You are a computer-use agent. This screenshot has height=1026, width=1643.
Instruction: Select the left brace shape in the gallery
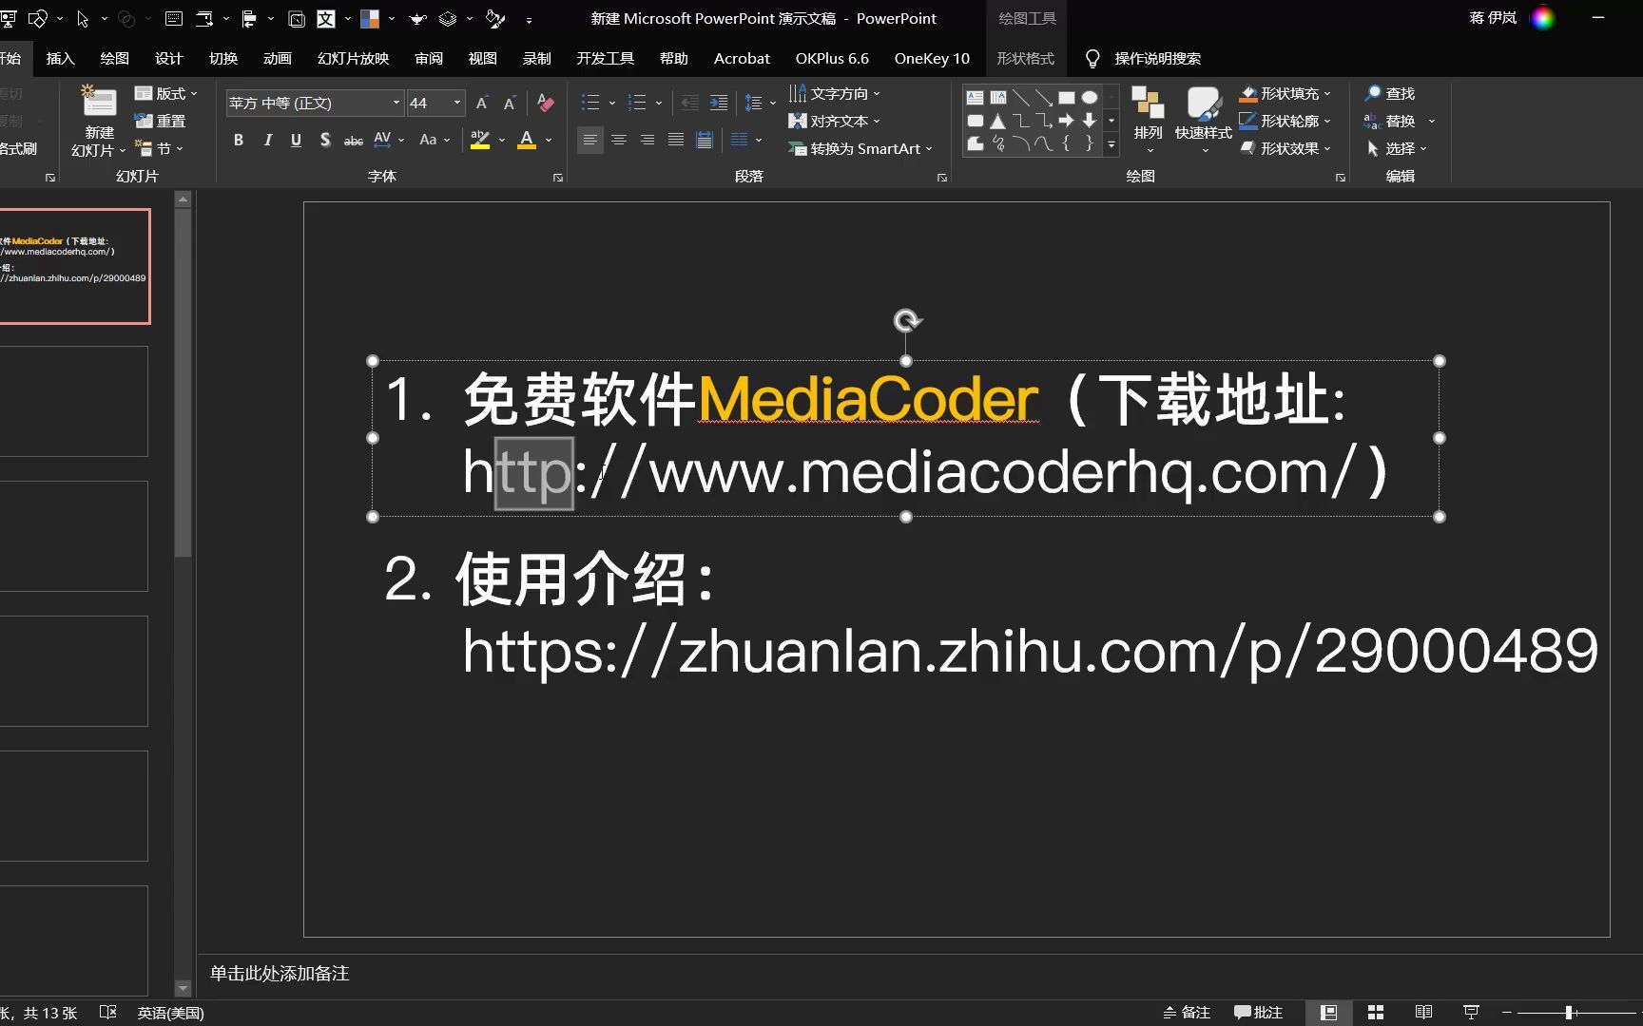click(x=1067, y=143)
